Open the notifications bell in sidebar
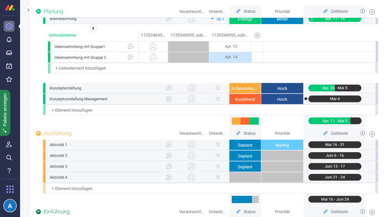The width and height of the screenshot is (387, 217). pos(9,40)
